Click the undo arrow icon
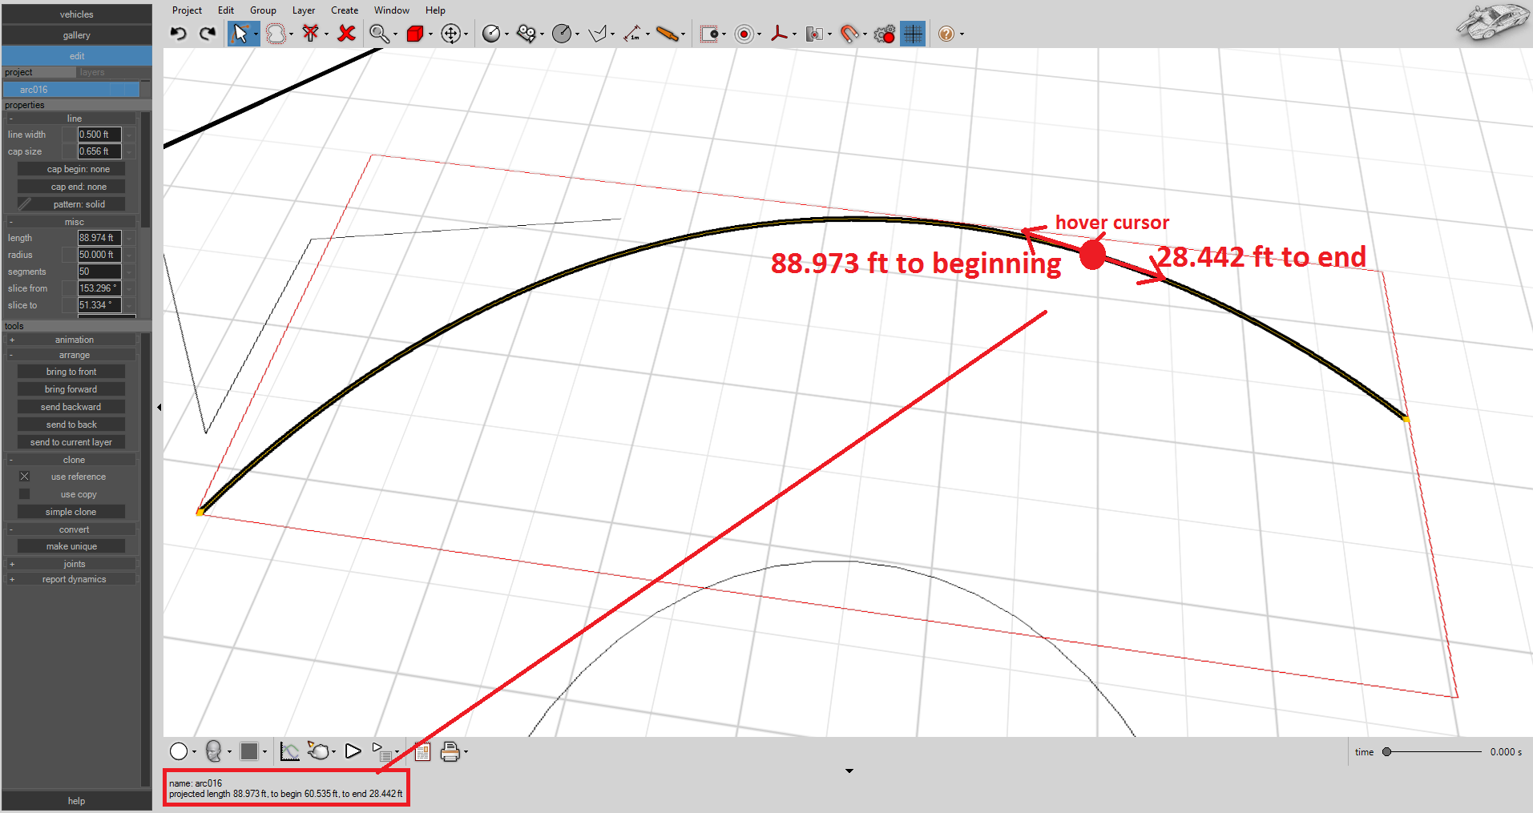The image size is (1533, 813). (x=179, y=34)
